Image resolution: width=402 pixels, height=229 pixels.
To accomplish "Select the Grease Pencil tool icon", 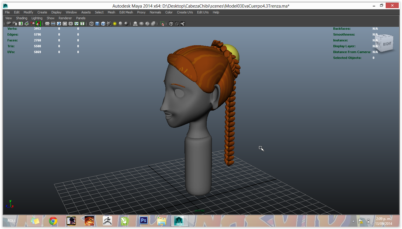I will (x=38, y=24).
